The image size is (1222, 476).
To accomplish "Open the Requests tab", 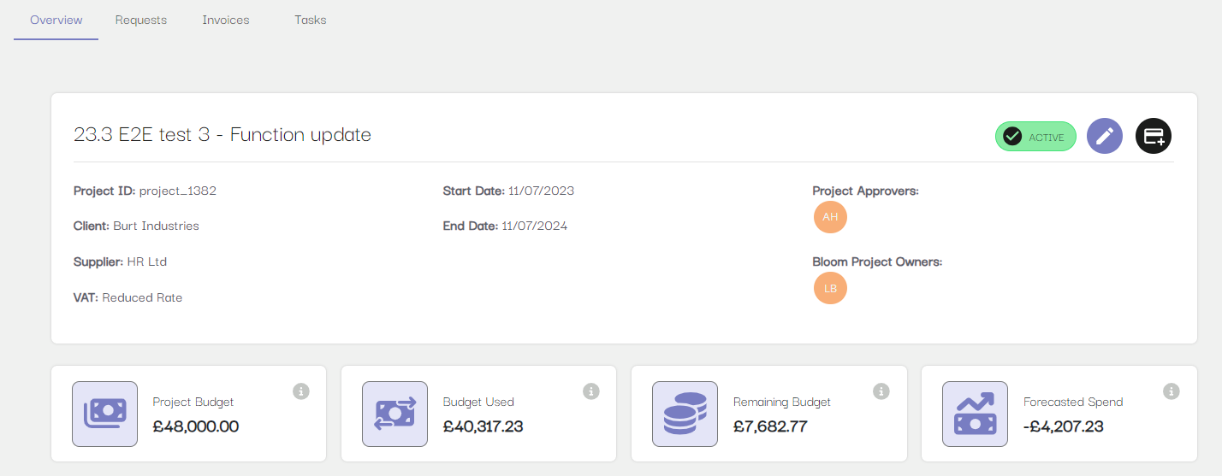I will 141,20.
